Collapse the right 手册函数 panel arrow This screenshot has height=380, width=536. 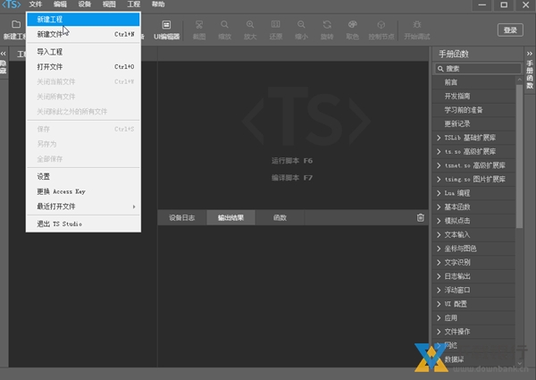pos(530,55)
